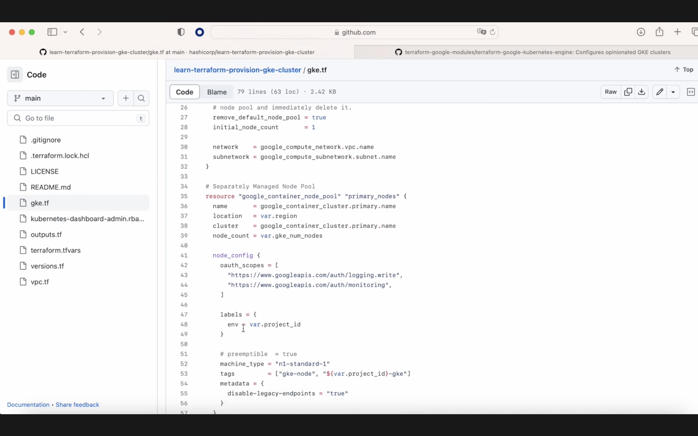The height and width of the screenshot is (436, 698).
Task: Click the file icon beside vpc.tf
Action: [23, 282]
